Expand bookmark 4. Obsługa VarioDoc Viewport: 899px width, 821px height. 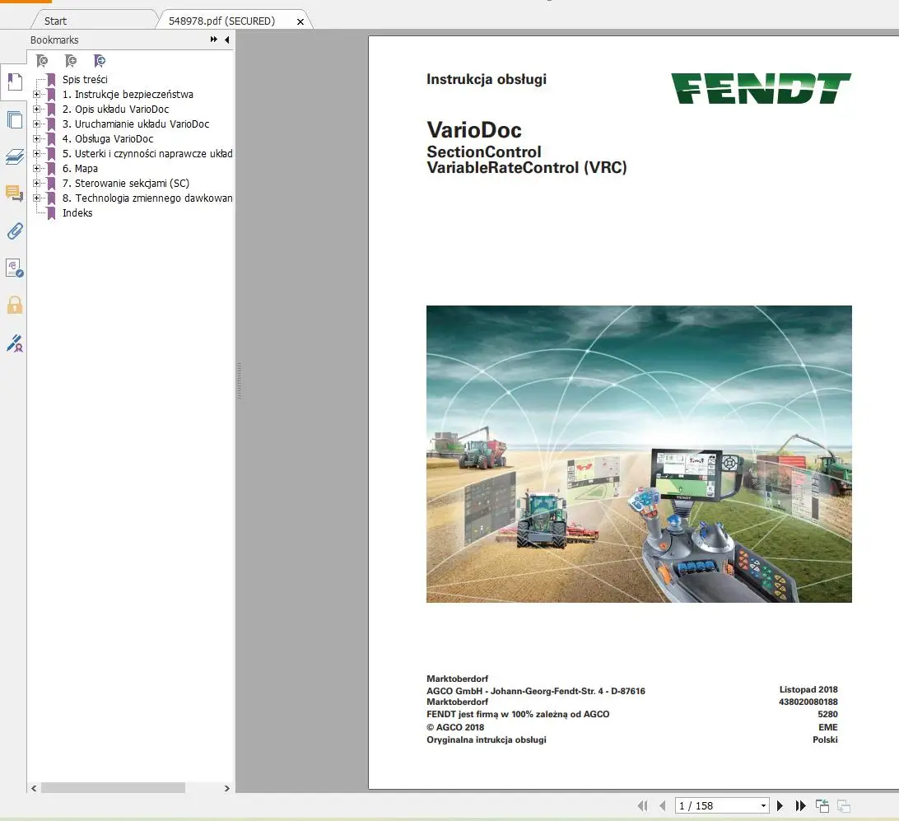coord(37,138)
